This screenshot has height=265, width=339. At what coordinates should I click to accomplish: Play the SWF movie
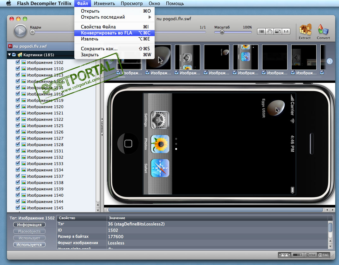coord(20,31)
